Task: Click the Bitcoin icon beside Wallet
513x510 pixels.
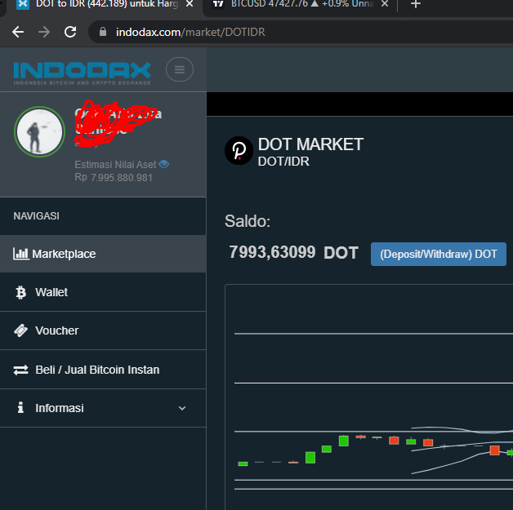Action: [21, 292]
